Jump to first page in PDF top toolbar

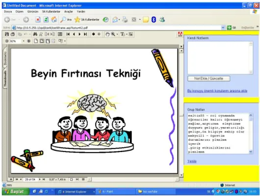click(x=68, y=34)
